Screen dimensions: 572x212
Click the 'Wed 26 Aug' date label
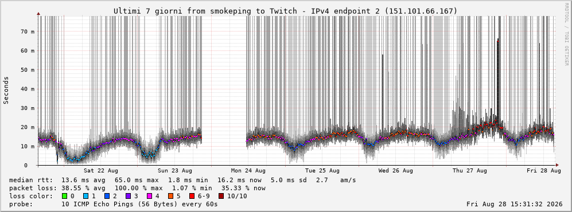coord(396,171)
